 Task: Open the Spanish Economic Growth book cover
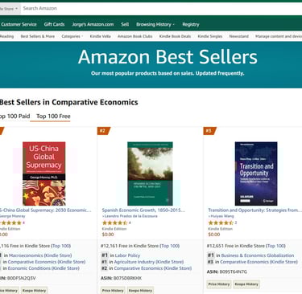150,174
